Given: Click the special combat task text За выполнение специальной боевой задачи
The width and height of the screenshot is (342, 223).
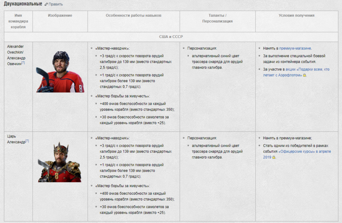Looking at the screenshot, I should [x=294, y=59].
